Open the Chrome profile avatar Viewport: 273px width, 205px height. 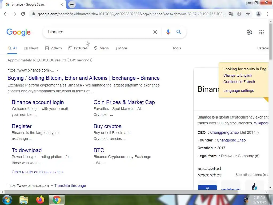click(x=259, y=14)
